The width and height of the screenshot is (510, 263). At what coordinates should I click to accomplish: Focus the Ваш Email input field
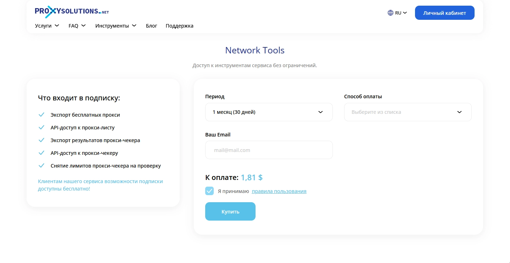pyautogui.click(x=269, y=150)
